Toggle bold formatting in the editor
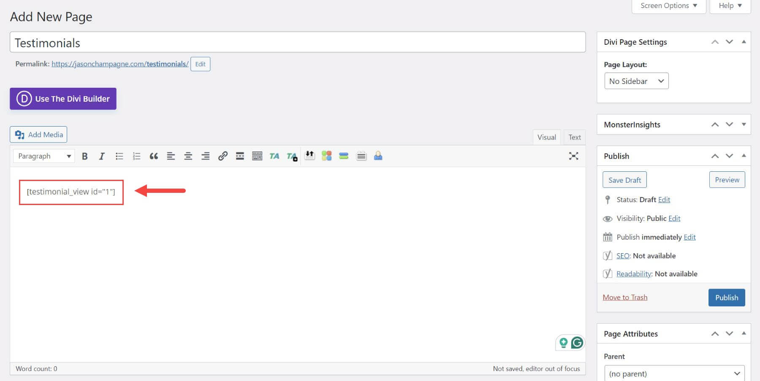Image resolution: width=760 pixels, height=381 pixels. point(85,156)
